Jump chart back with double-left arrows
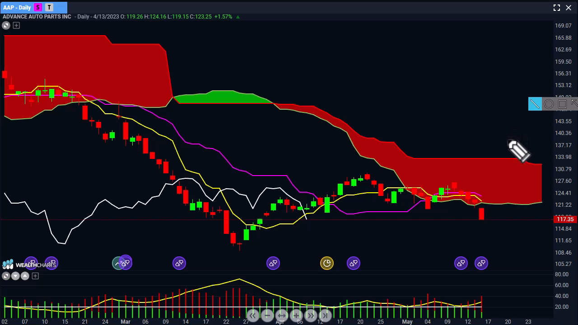 252,316
